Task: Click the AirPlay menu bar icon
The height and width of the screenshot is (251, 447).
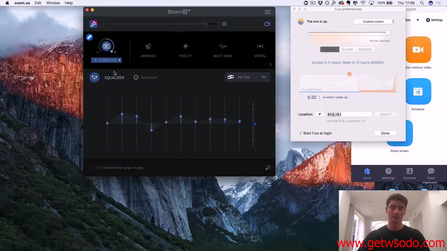Action: [372, 3]
